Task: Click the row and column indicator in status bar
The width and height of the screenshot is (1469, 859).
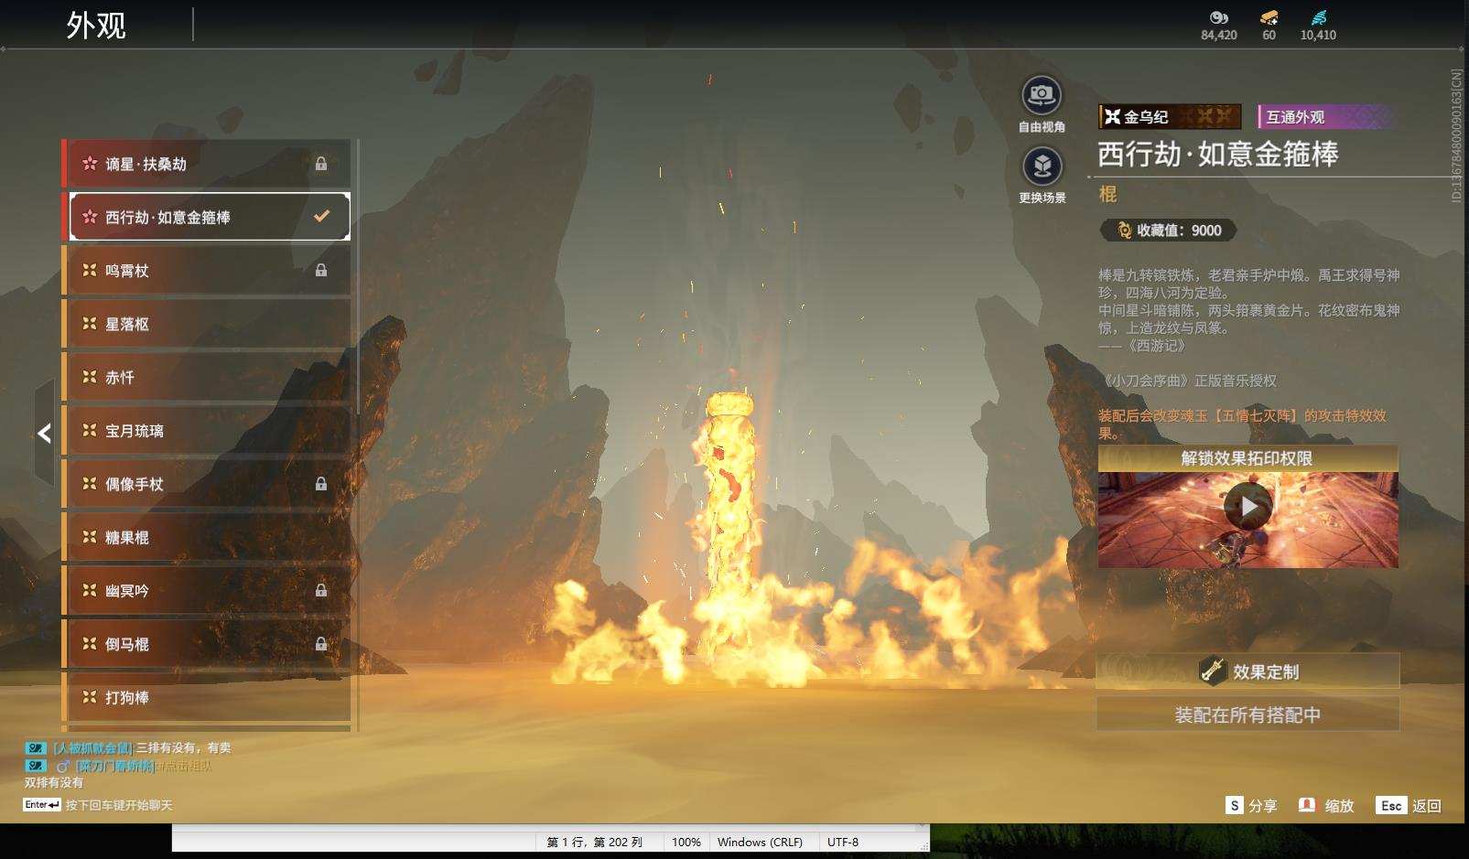Action: 595,842
